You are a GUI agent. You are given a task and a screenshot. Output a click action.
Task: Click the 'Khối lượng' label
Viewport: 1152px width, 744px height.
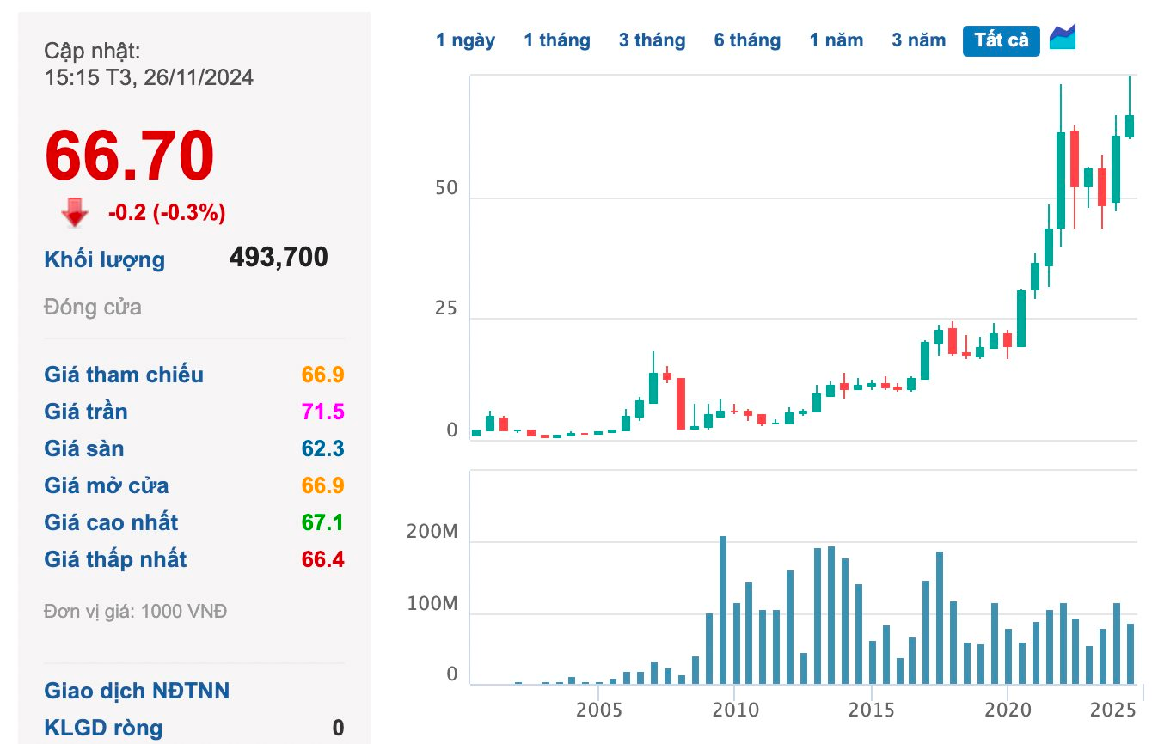click(x=104, y=259)
